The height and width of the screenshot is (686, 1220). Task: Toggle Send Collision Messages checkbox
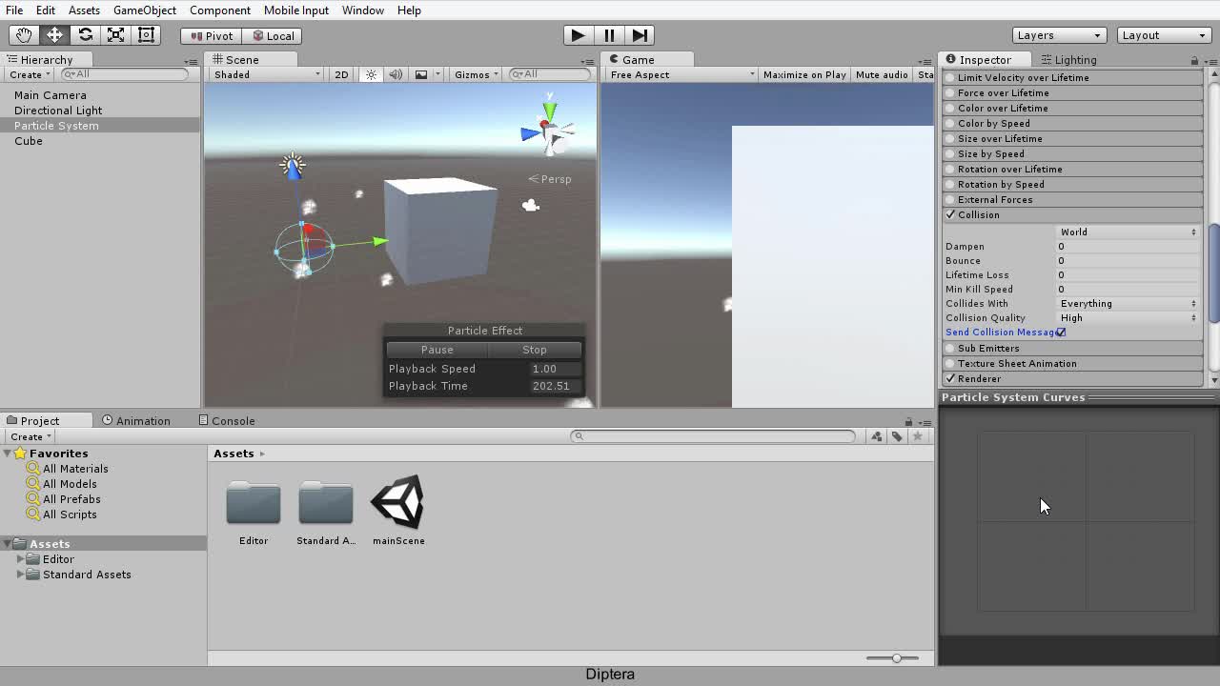pos(1061,332)
